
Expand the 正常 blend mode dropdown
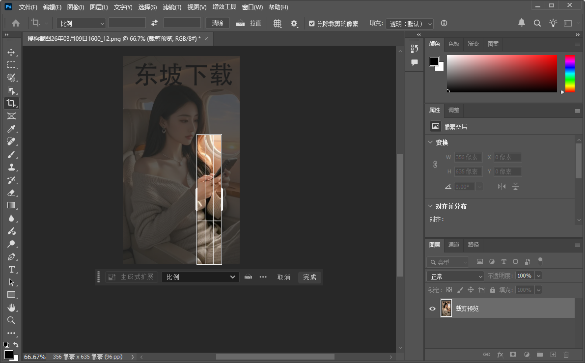click(454, 276)
